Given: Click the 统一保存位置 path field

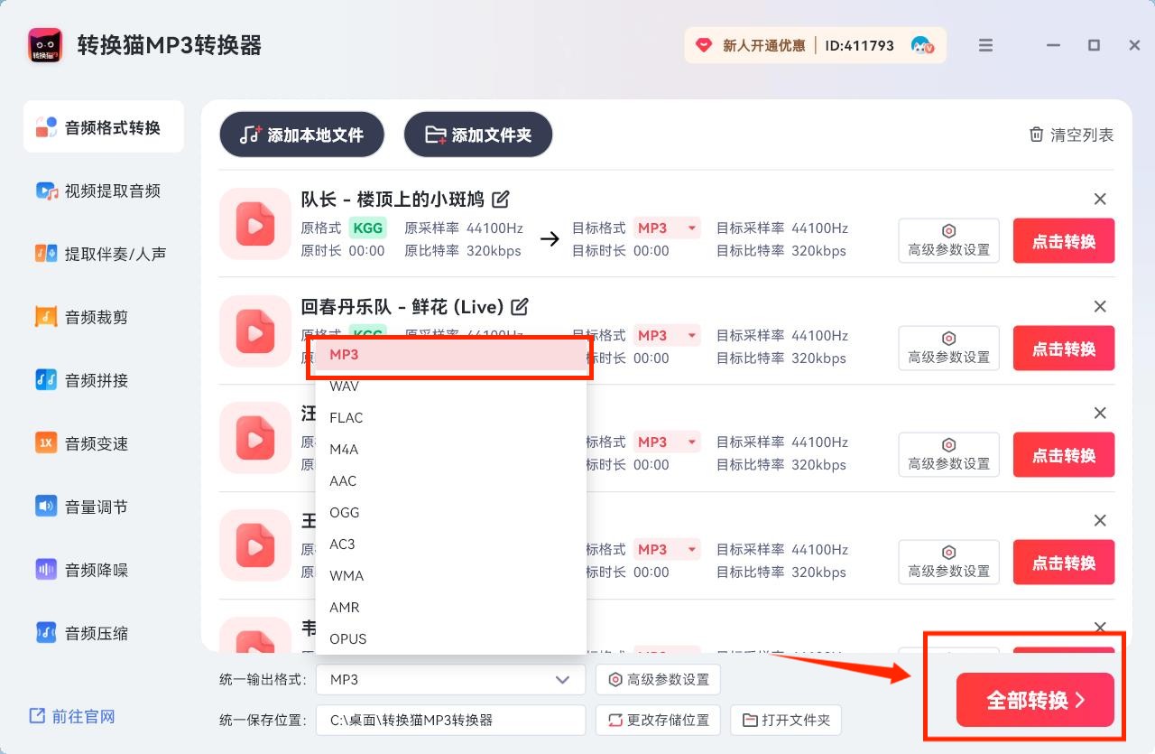Looking at the screenshot, I should coord(450,721).
